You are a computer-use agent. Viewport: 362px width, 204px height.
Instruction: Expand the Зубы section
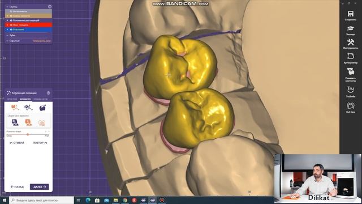7,35
